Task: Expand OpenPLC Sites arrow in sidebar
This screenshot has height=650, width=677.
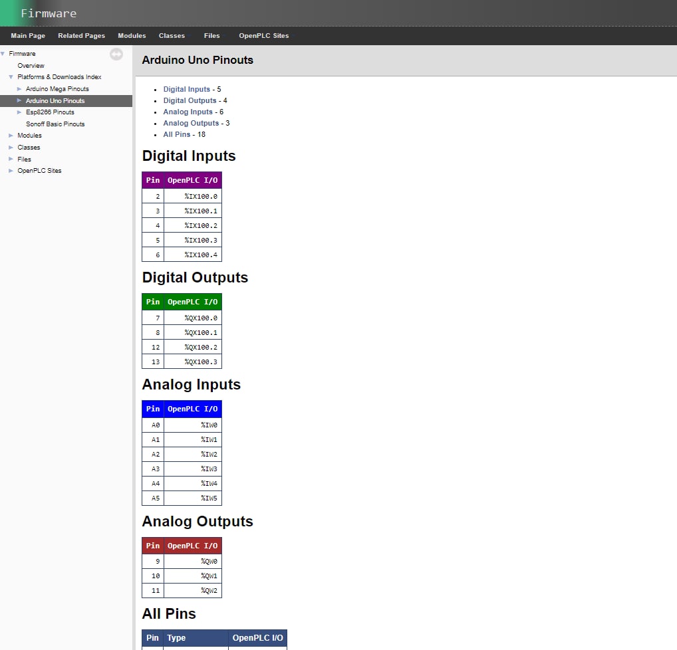Action: [x=11, y=171]
